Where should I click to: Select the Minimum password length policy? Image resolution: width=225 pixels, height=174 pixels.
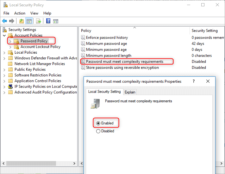click(x=109, y=56)
